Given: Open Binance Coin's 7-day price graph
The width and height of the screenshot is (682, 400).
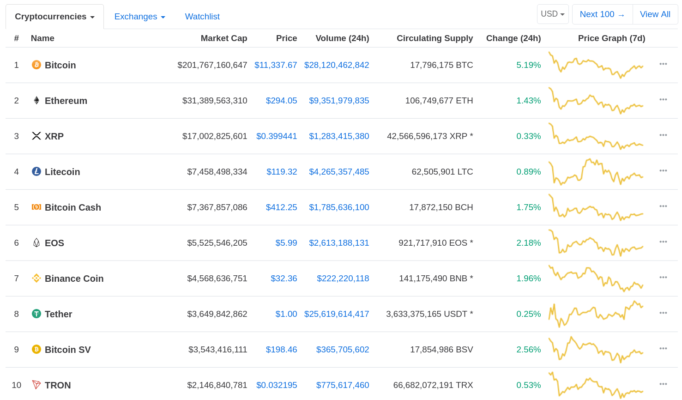Looking at the screenshot, I should tap(596, 278).
